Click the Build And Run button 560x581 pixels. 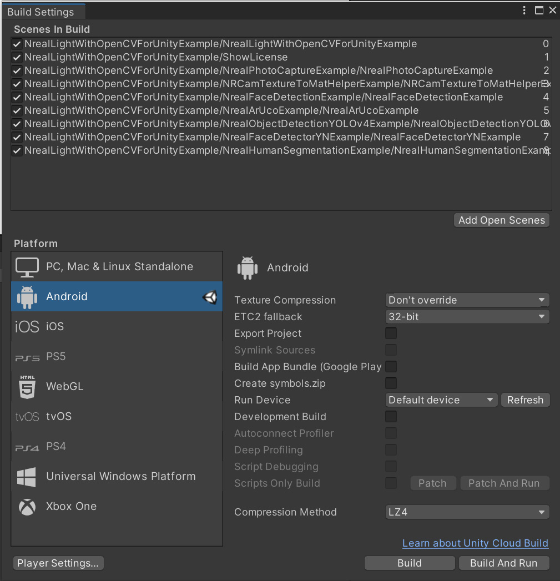(503, 563)
